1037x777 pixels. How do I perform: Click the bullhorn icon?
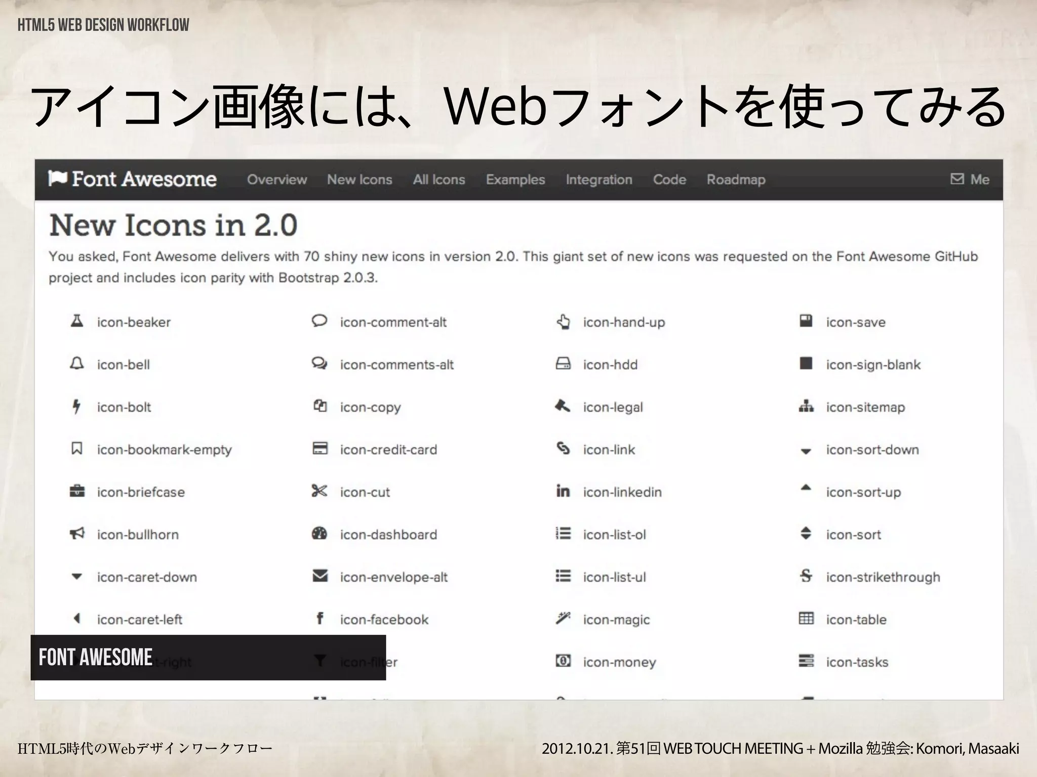(76, 533)
